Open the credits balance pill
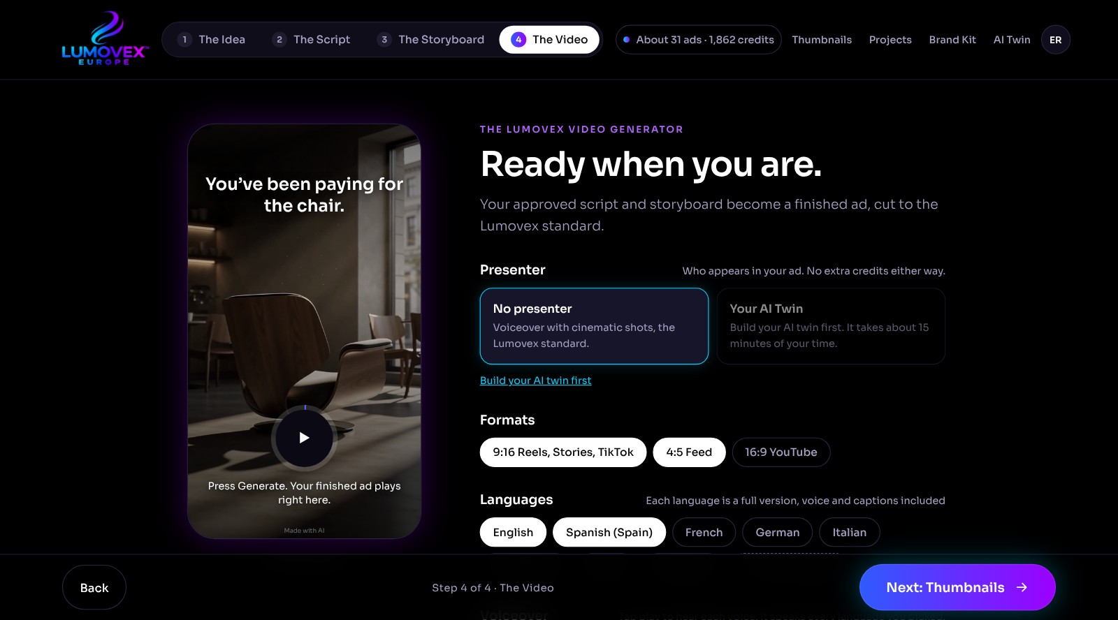The image size is (1118, 620). [698, 40]
